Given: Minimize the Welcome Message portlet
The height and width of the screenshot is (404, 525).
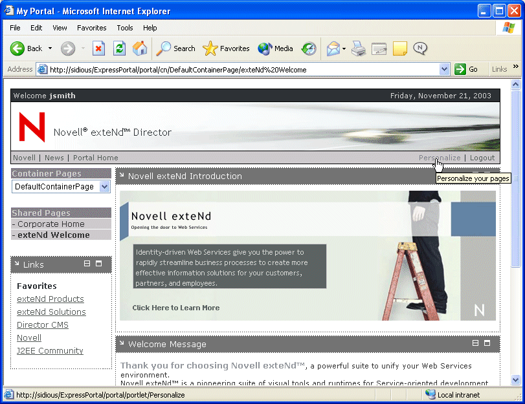Looking at the screenshot, I should click(475, 343).
